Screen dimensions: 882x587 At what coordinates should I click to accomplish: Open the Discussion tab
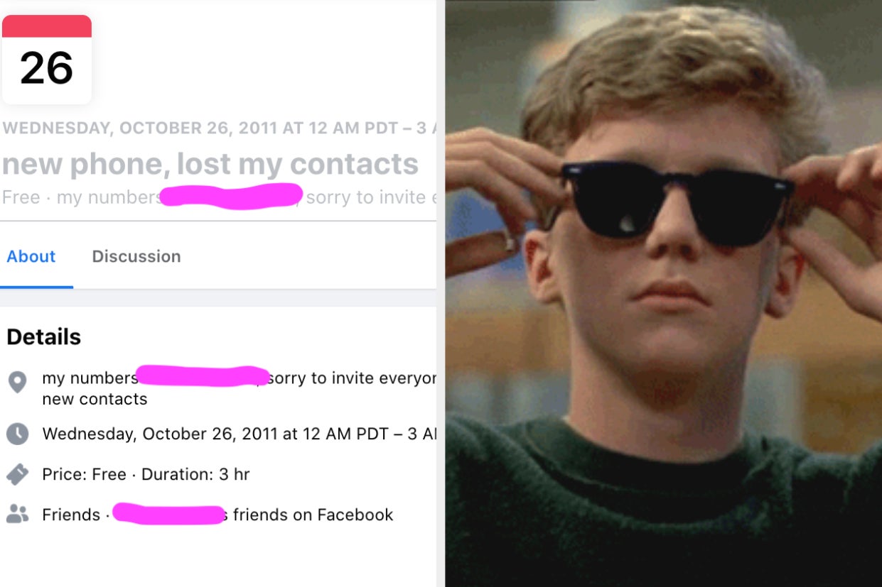pos(136,256)
